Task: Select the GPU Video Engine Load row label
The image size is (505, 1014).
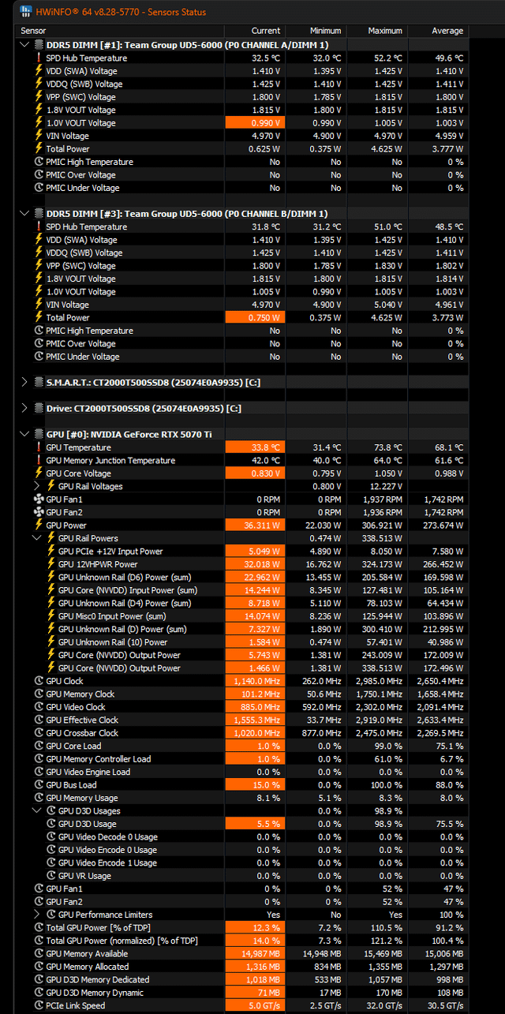Action: (88, 772)
